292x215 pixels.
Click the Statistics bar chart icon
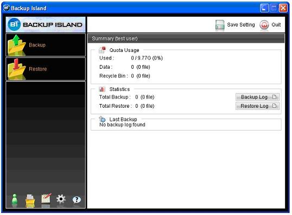click(102, 89)
